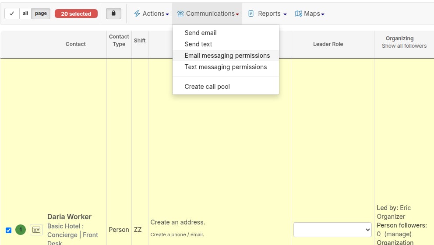The height and width of the screenshot is (245, 434).
Task: Click the lightning bolt Actions icon
Action: click(x=137, y=14)
